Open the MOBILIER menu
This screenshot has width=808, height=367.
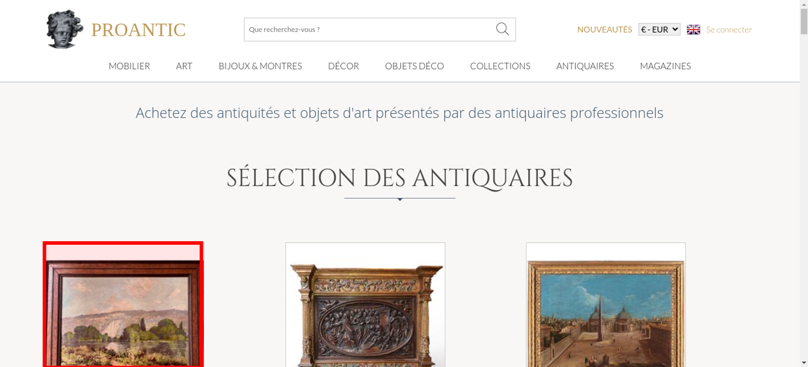click(x=129, y=66)
